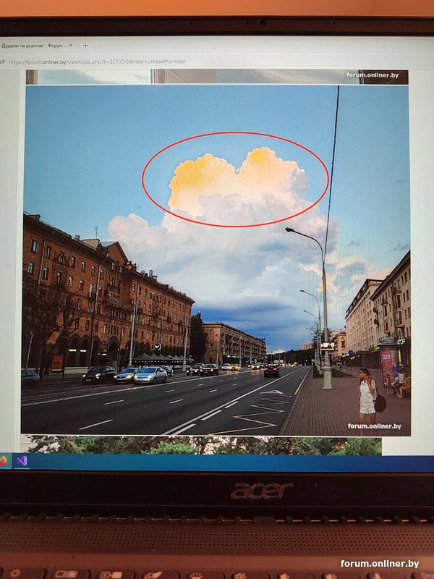Open the street photo with the orange cloud
Image resolution: width=434 pixels, height=579 pixels.
(x=216, y=260)
